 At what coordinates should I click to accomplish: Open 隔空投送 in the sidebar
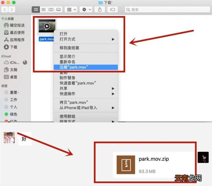pos(14,25)
